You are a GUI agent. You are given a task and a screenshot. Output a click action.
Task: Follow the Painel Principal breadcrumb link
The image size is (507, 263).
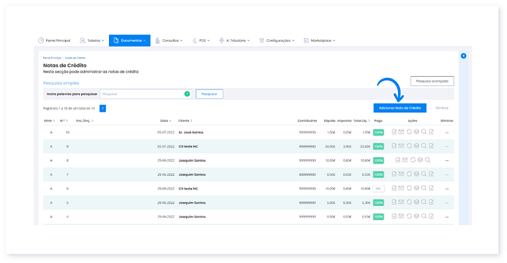(x=52, y=58)
